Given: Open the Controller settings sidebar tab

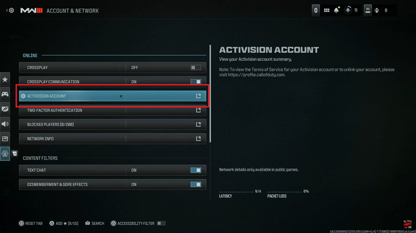Looking at the screenshot, I should pos(5,94).
